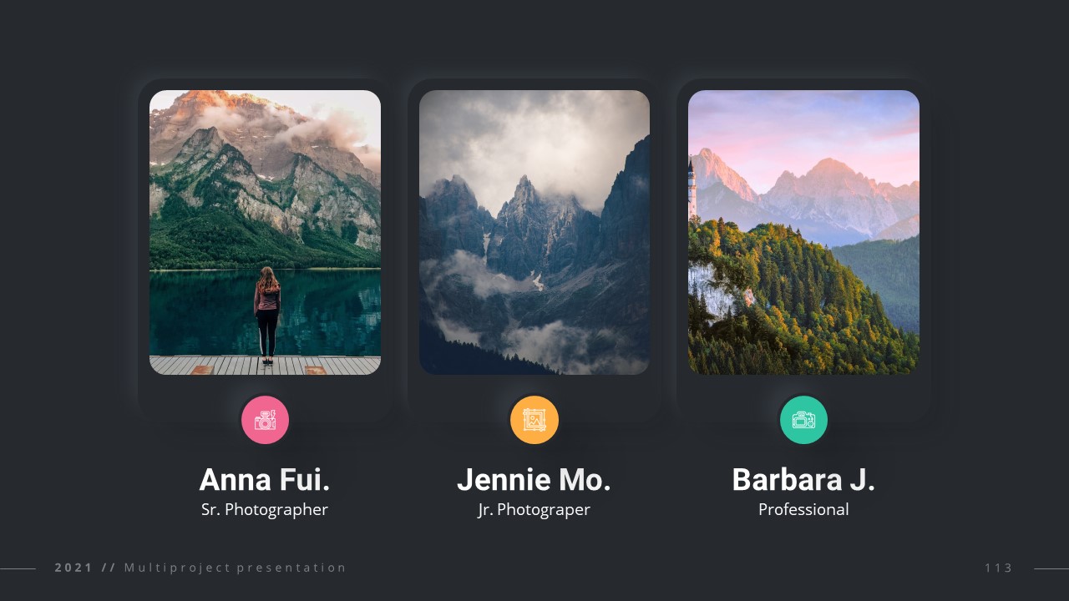
Task: Select the pink sky forest photo
Action: 803,232
